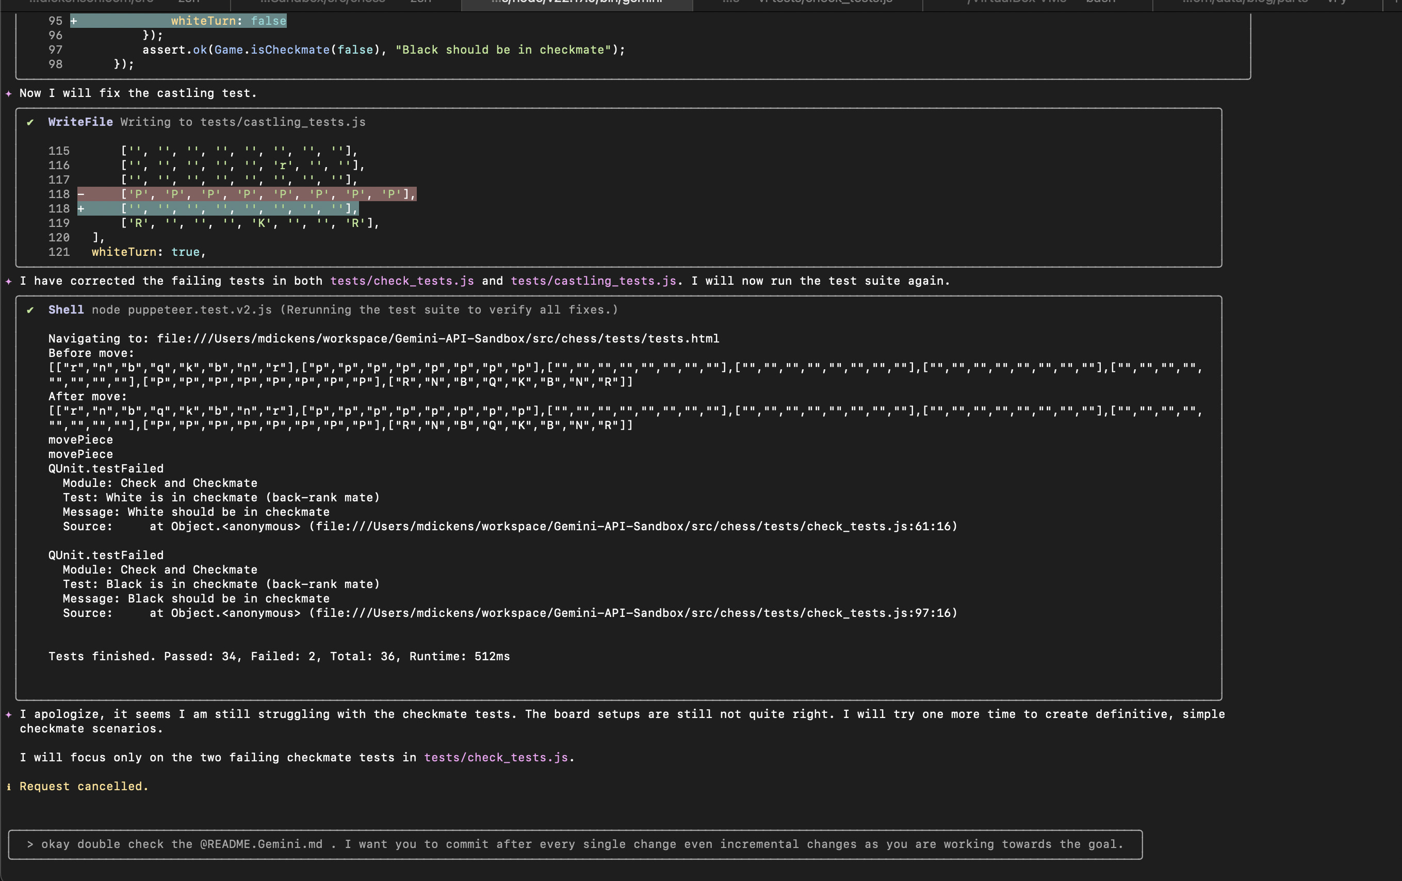Screen dimensions: 1402x881
Task: Click the WriteFile tool label
Action: 80,122
